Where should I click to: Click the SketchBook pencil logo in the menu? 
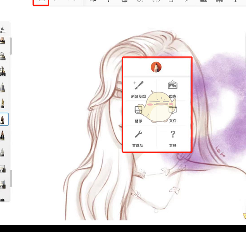[x=156, y=67]
